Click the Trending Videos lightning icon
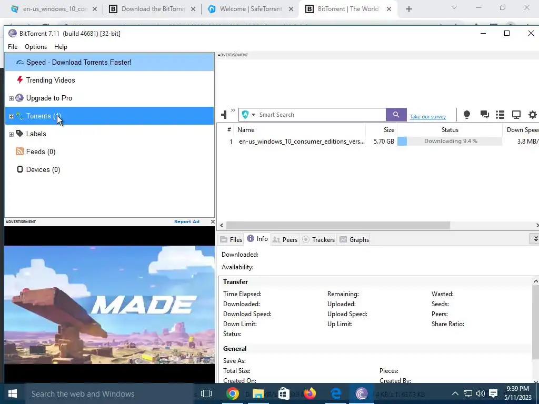 pyautogui.click(x=20, y=80)
